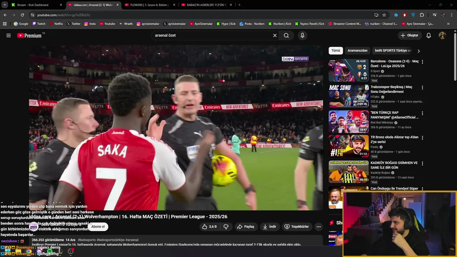Screen dimensions: 457x257
Task: Open the YouTube hamburger guide menu
Action: coord(9,35)
